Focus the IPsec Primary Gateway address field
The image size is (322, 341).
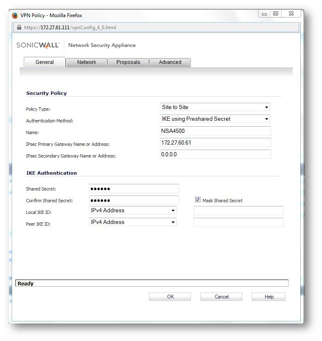click(x=215, y=143)
